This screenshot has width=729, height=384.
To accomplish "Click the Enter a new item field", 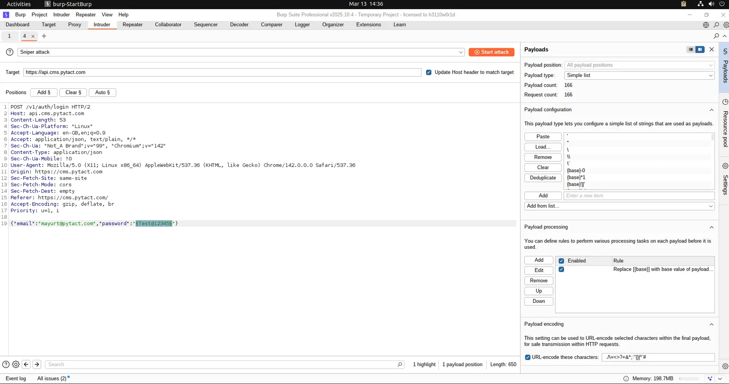I will click(x=639, y=196).
